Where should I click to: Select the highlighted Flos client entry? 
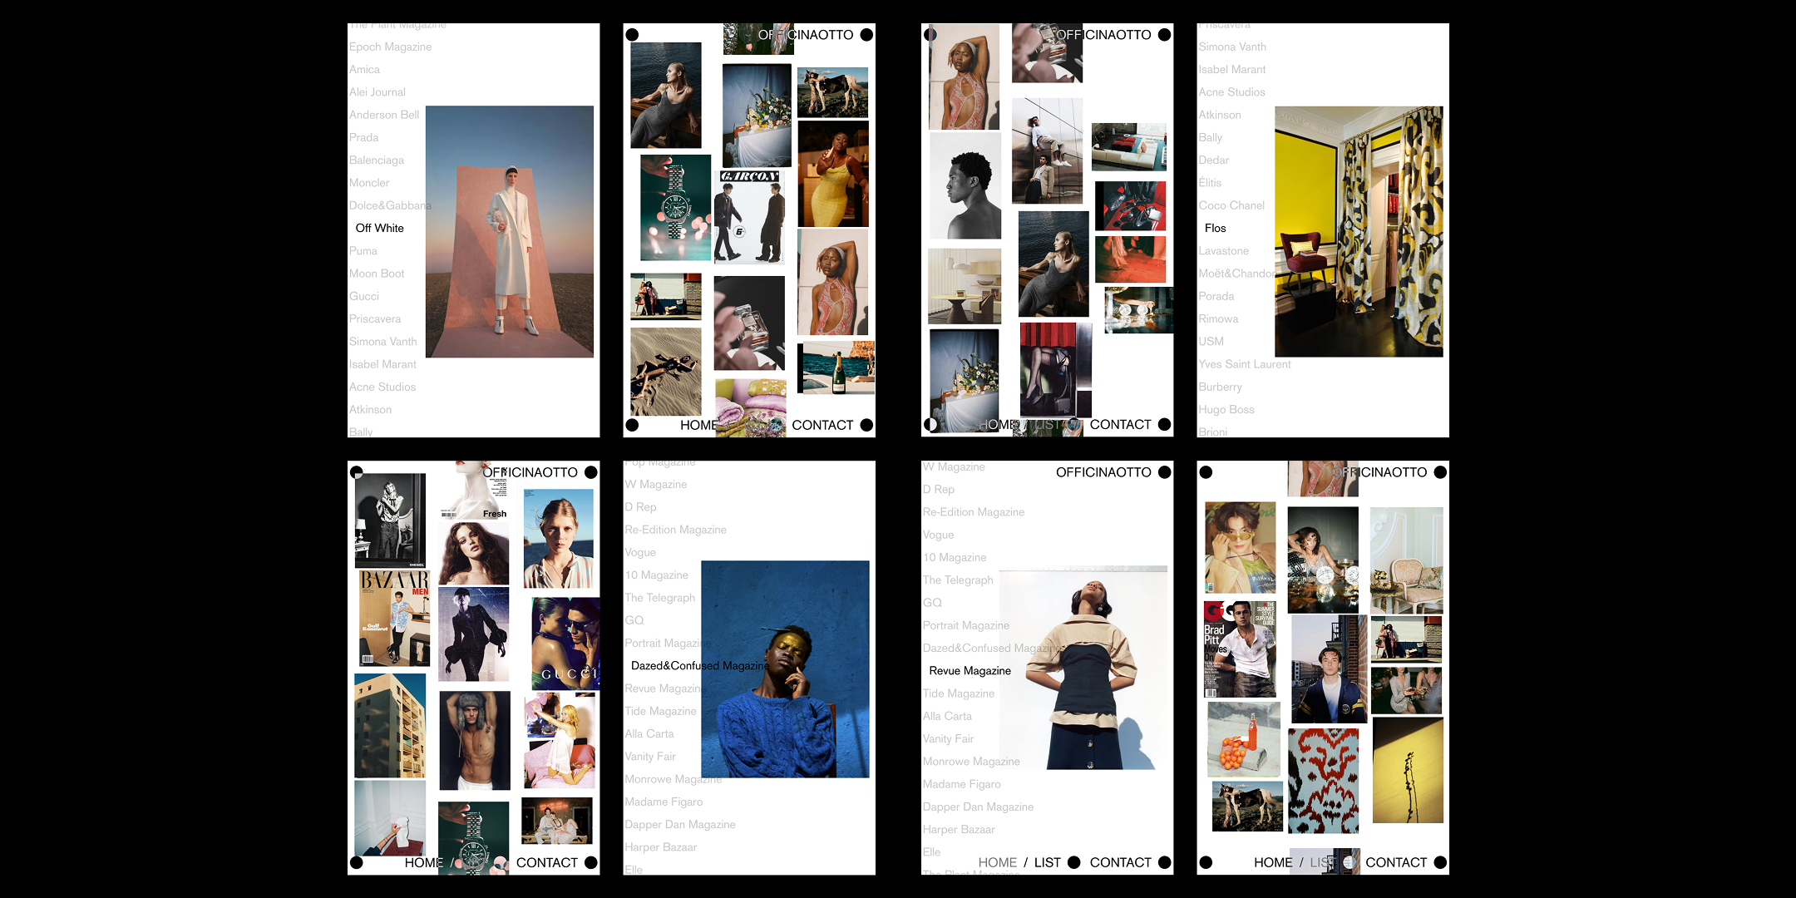pyautogui.click(x=1215, y=228)
